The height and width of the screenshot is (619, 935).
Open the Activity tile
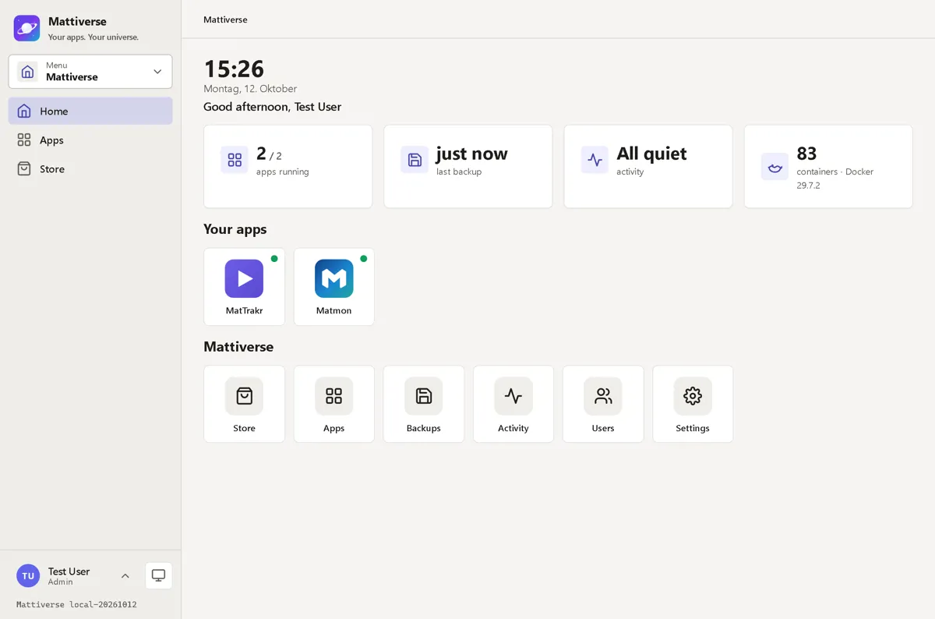513,404
